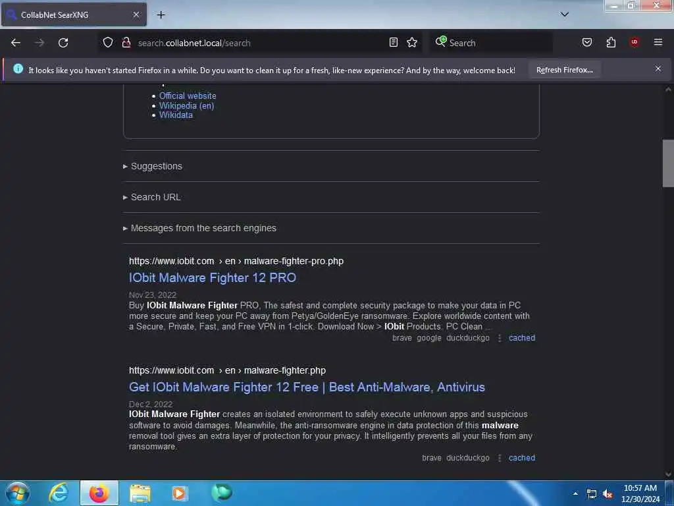Open the Firefox hamburger menu
The image size is (674, 506).
coord(658,42)
